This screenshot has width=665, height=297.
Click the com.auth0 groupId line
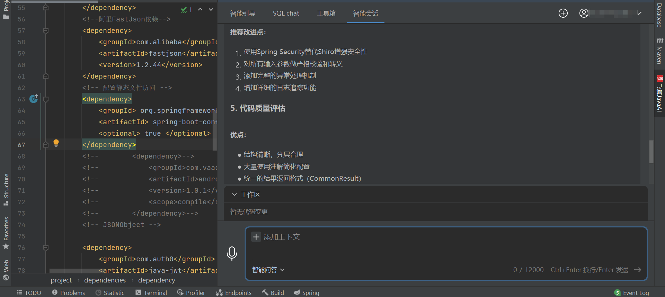click(x=157, y=259)
